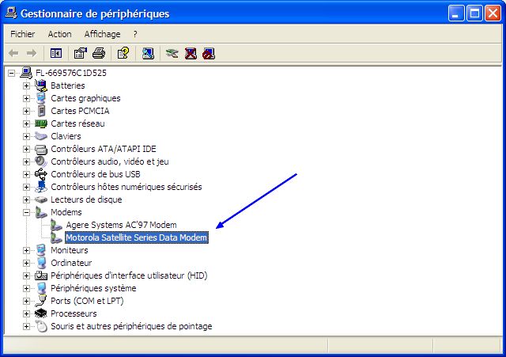The width and height of the screenshot is (506, 357).
Task: Expand Périphériques d'interface utilisateur (HID)
Action: pos(26,275)
